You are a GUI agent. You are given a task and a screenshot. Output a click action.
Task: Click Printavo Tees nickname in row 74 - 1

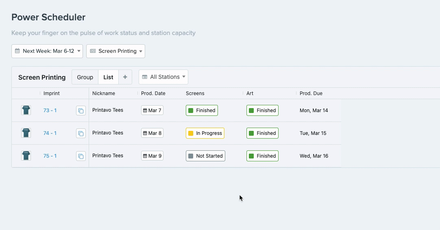tap(108, 133)
